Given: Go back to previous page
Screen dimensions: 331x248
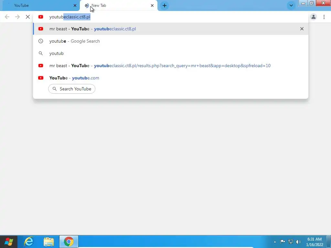Looking at the screenshot, I should pos(7,17).
